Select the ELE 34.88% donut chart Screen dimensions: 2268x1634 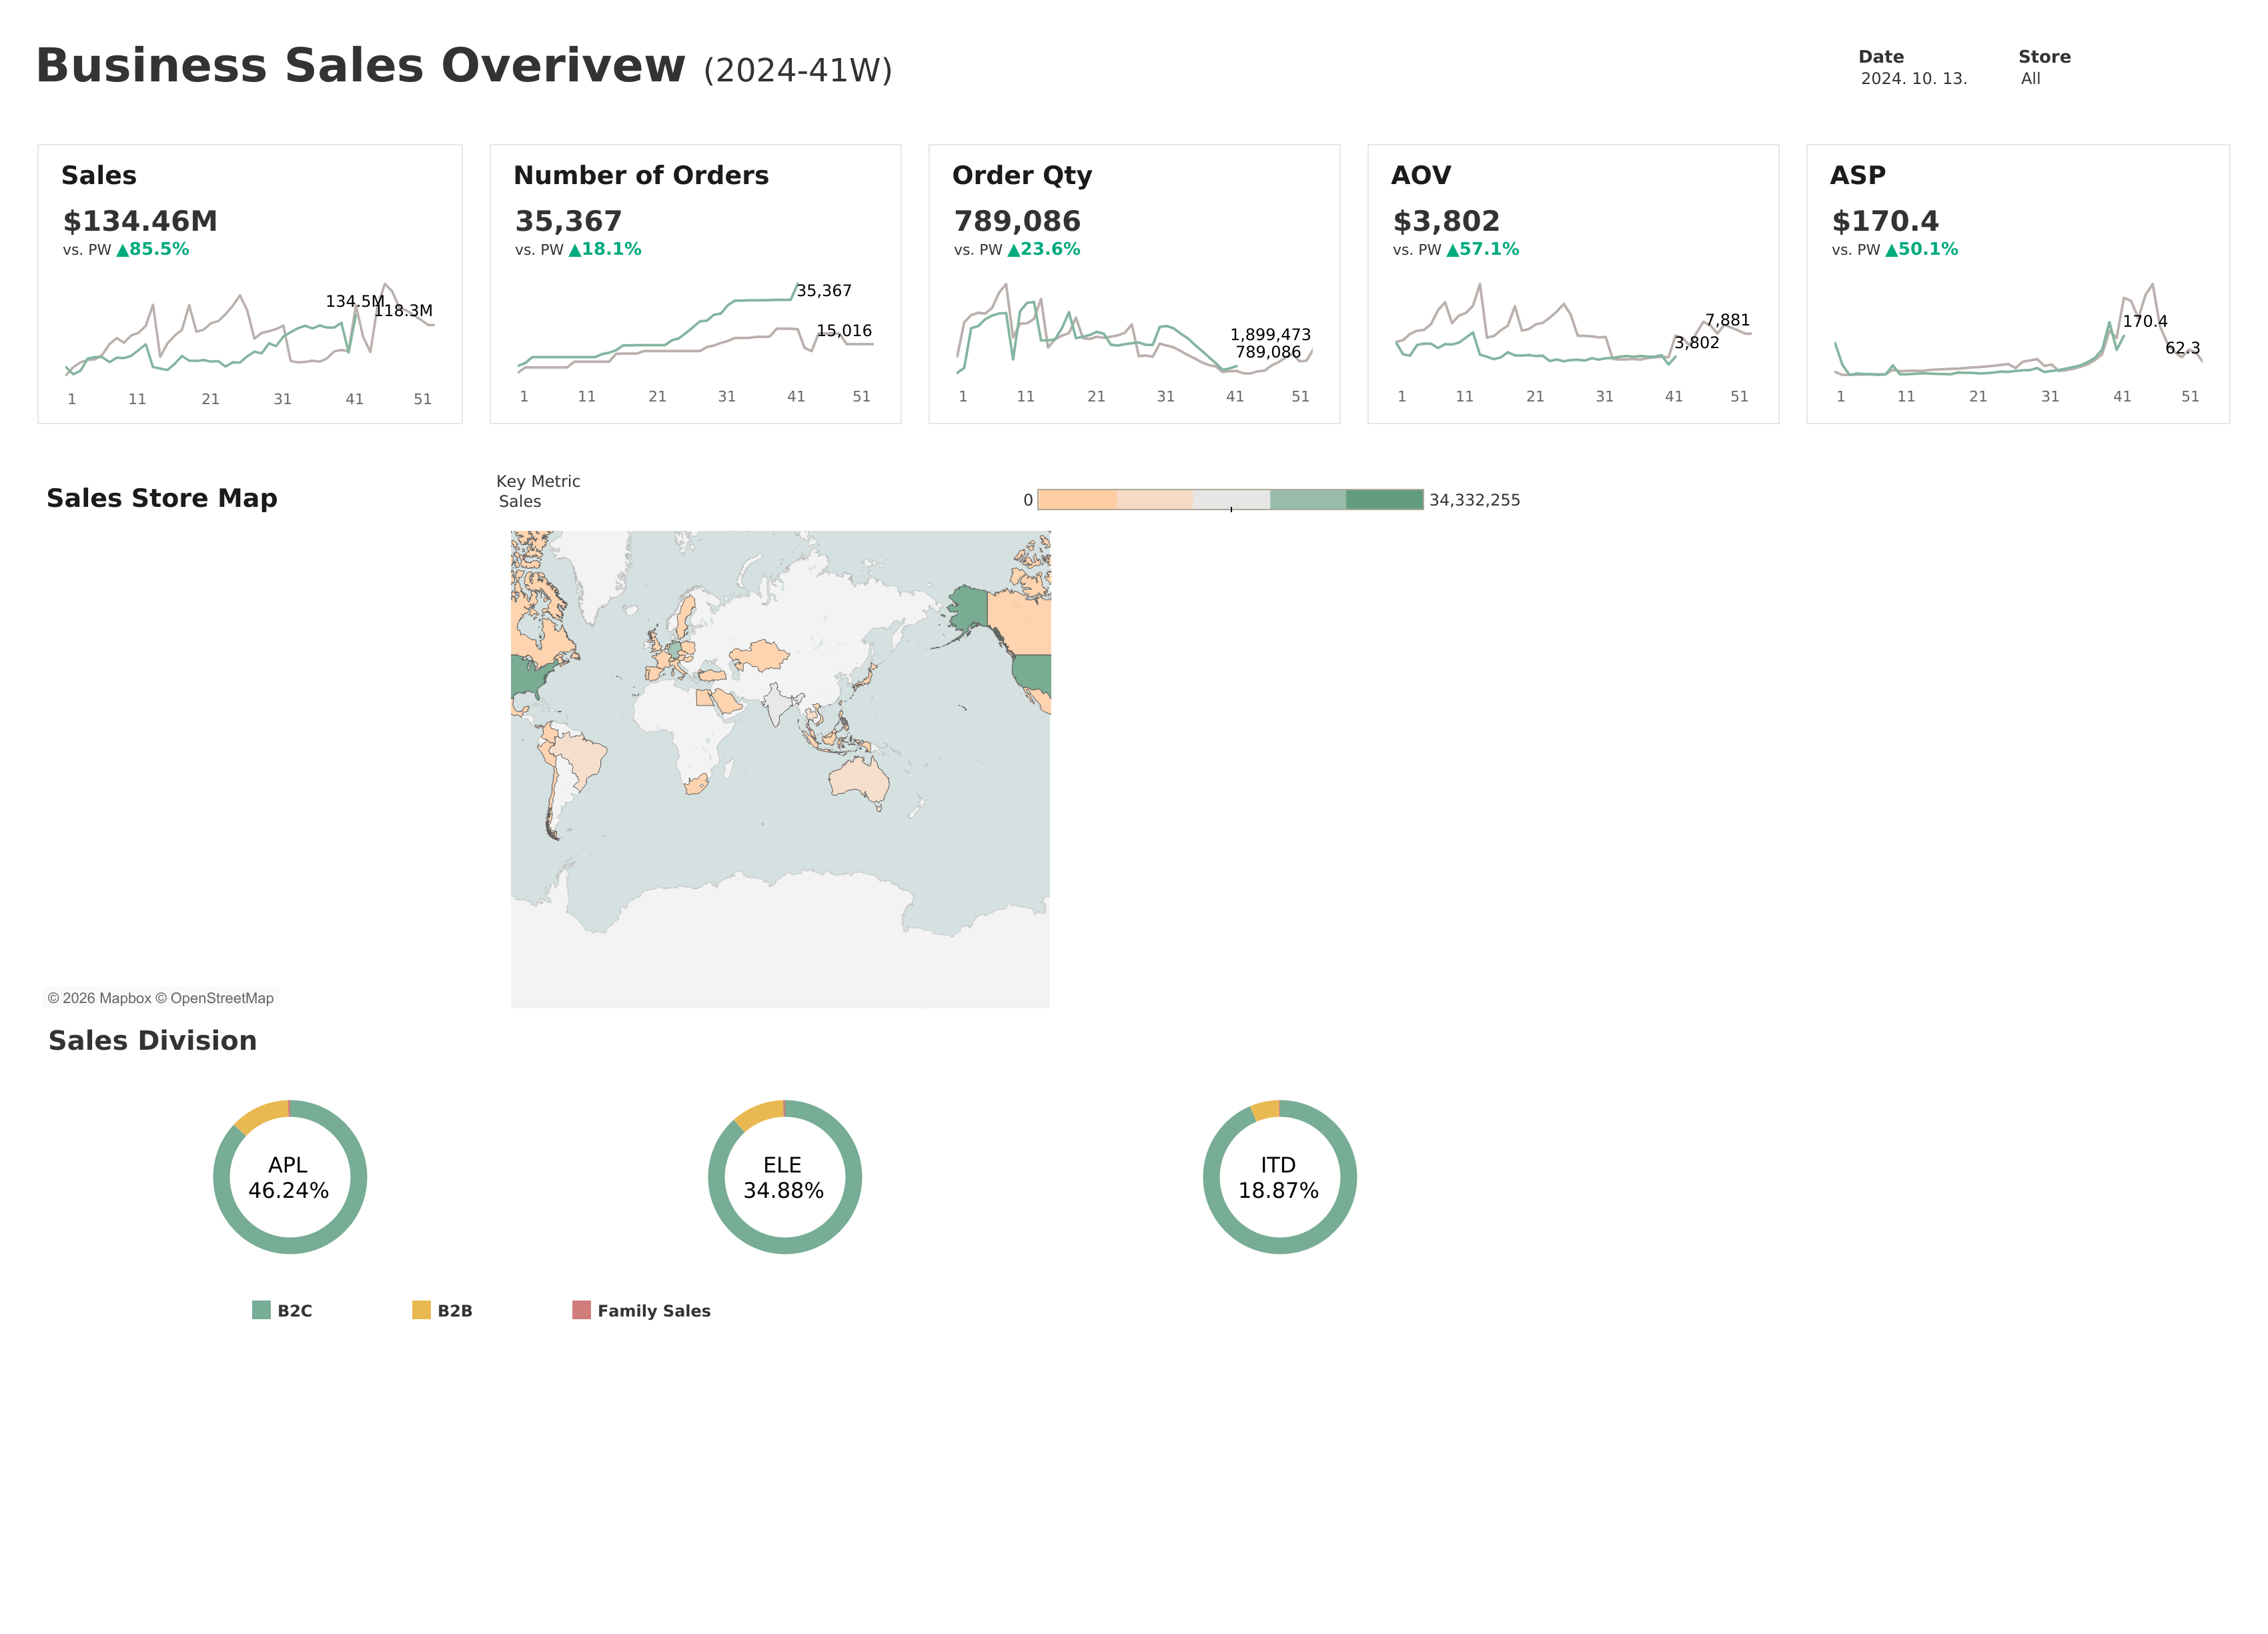tap(785, 1177)
